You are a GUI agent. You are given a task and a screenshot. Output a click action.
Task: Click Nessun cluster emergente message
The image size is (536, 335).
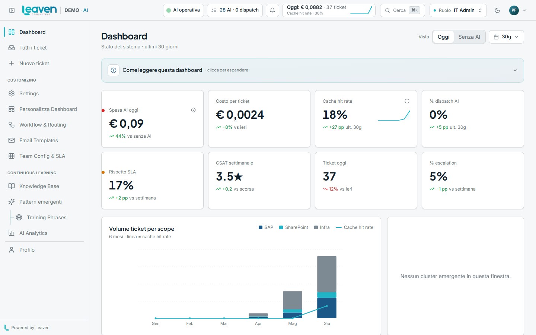(456, 276)
